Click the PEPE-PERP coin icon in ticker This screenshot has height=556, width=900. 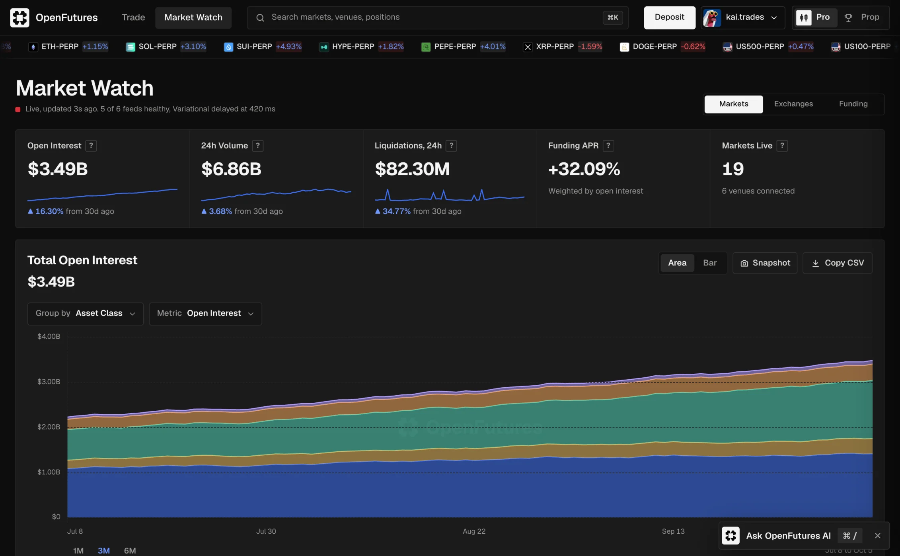pyautogui.click(x=426, y=47)
